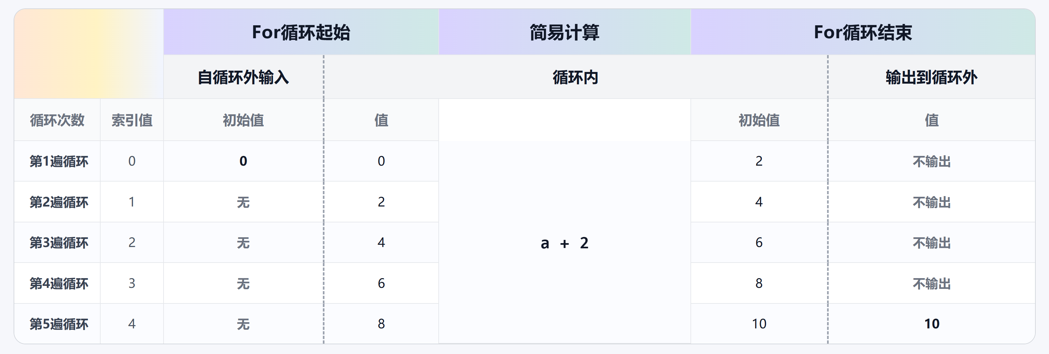
Task: Select the 第1遍循环 row label
Action: (x=59, y=161)
